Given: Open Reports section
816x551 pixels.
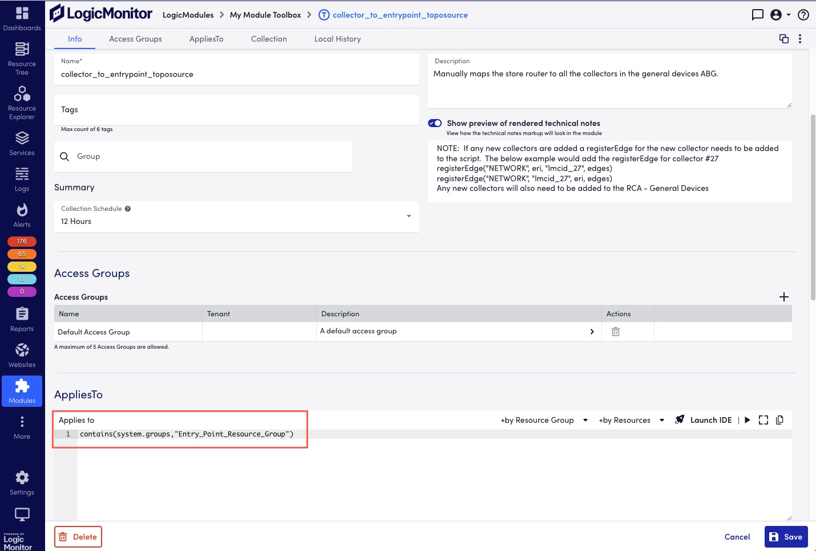Looking at the screenshot, I should point(22,320).
